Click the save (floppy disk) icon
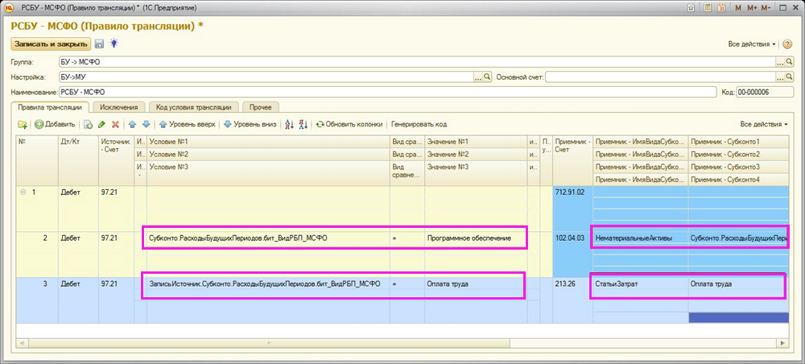Image resolution: width=805 pixels, height=364 pixels. [x=100, y=43]
